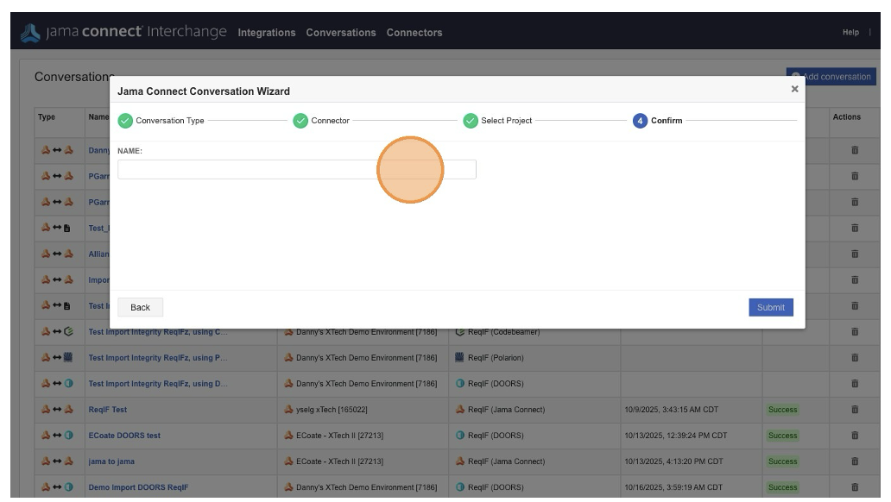Delete the Polarion ReqIF conversation row
The height and width of the screenshot is (502, 891).
pos(855,358)
